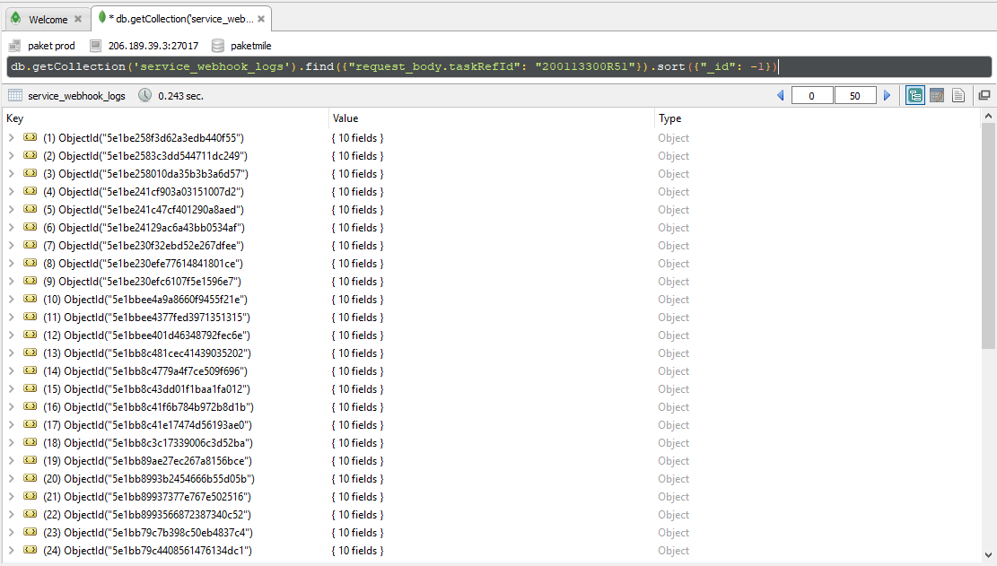Screen dimensions: 997x566
Task: Click the document icon of row (23)
Action: [x=30, y=532]
